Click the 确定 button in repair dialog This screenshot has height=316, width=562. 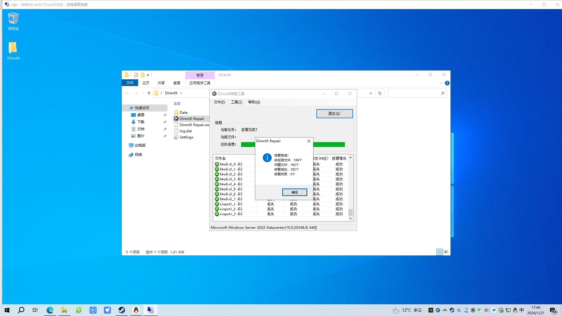pos(294,192)
